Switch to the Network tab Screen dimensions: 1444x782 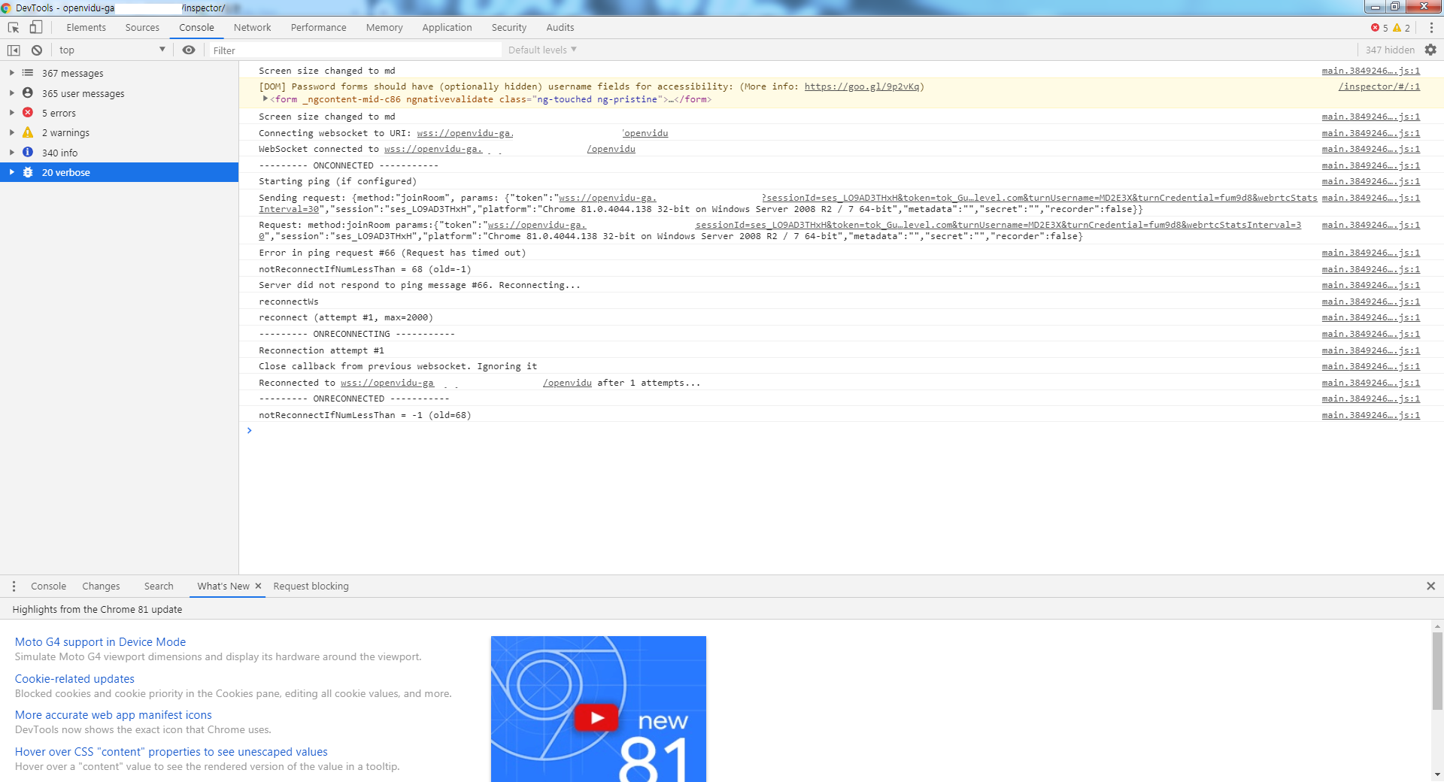(252, 28)
